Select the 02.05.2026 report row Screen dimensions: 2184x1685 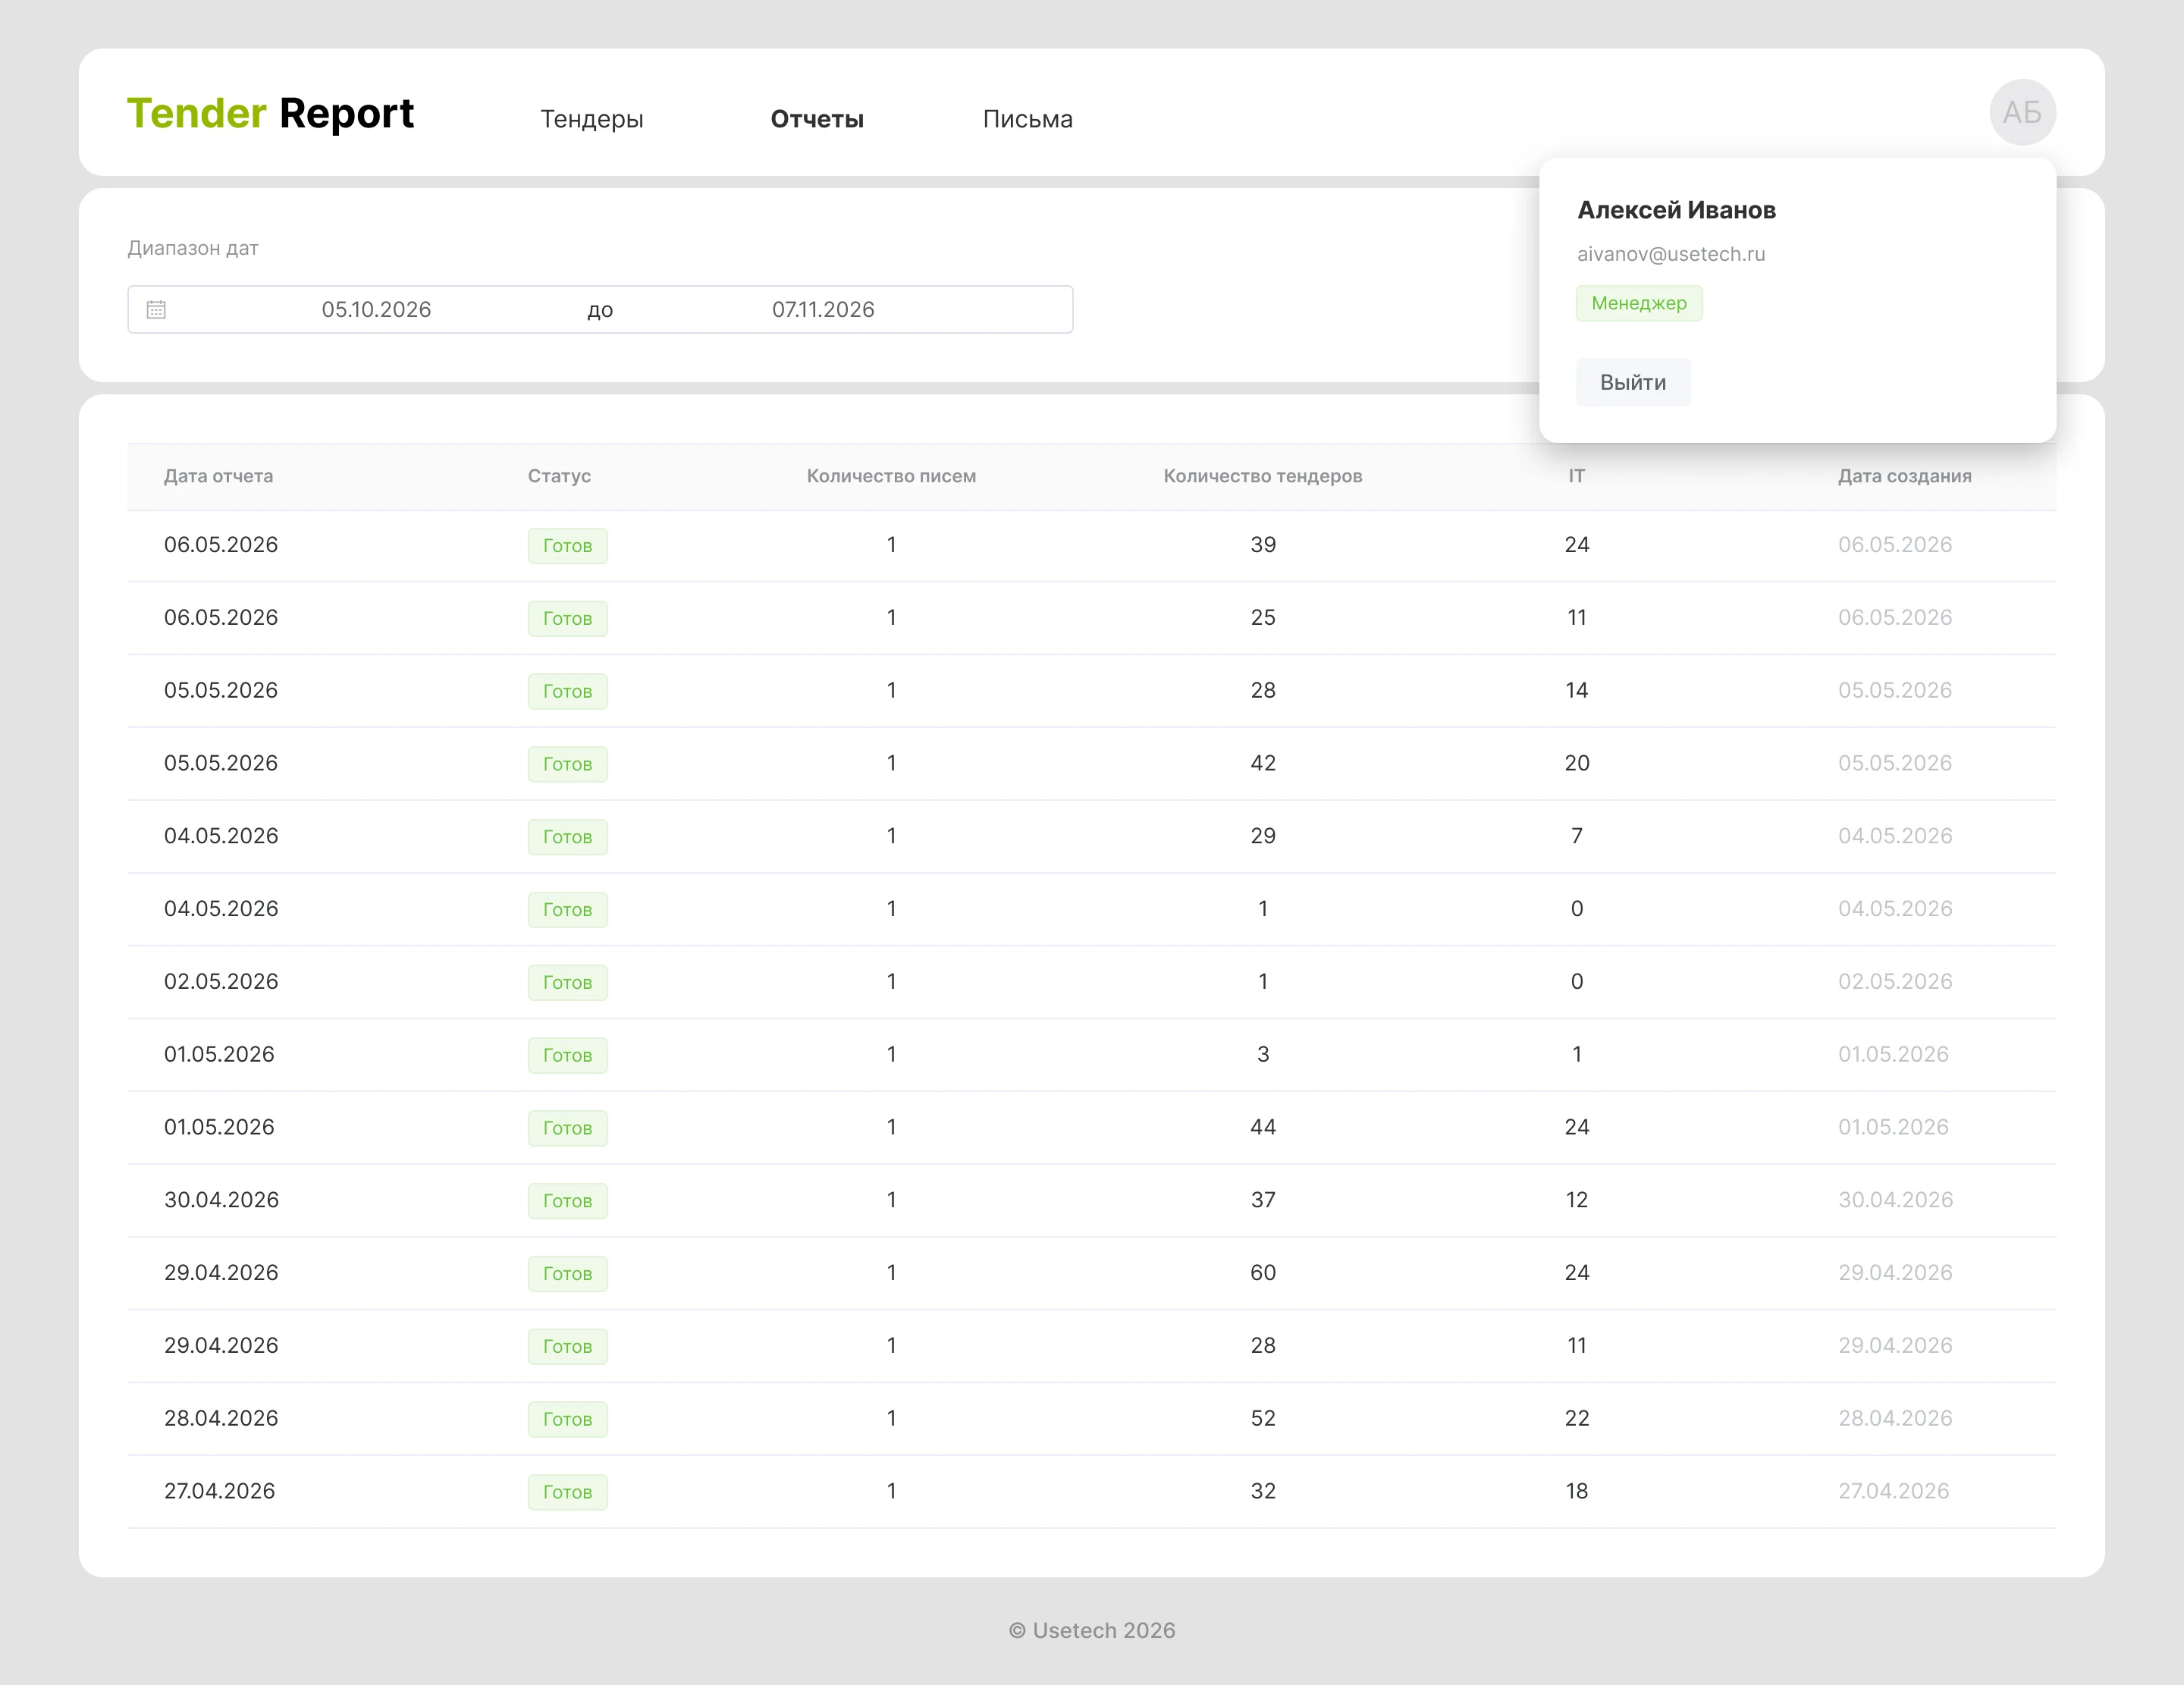pyautogui.click(x=1091, y=982)
